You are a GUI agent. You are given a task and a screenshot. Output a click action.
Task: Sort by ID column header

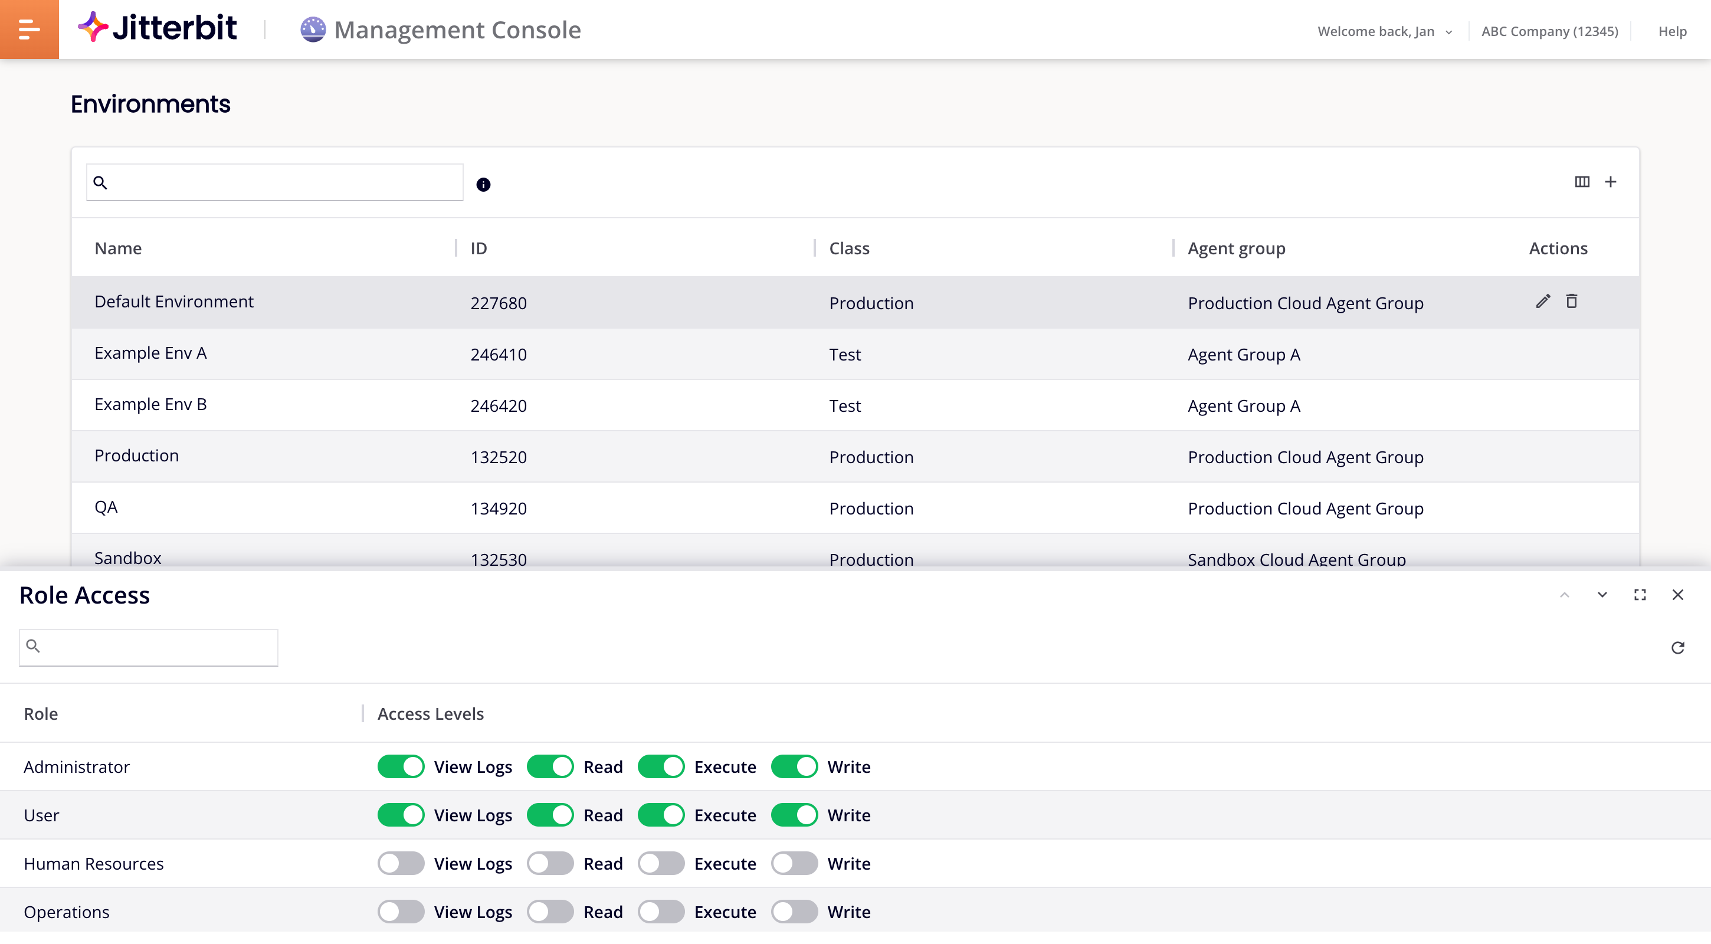[x=479, y=248]
